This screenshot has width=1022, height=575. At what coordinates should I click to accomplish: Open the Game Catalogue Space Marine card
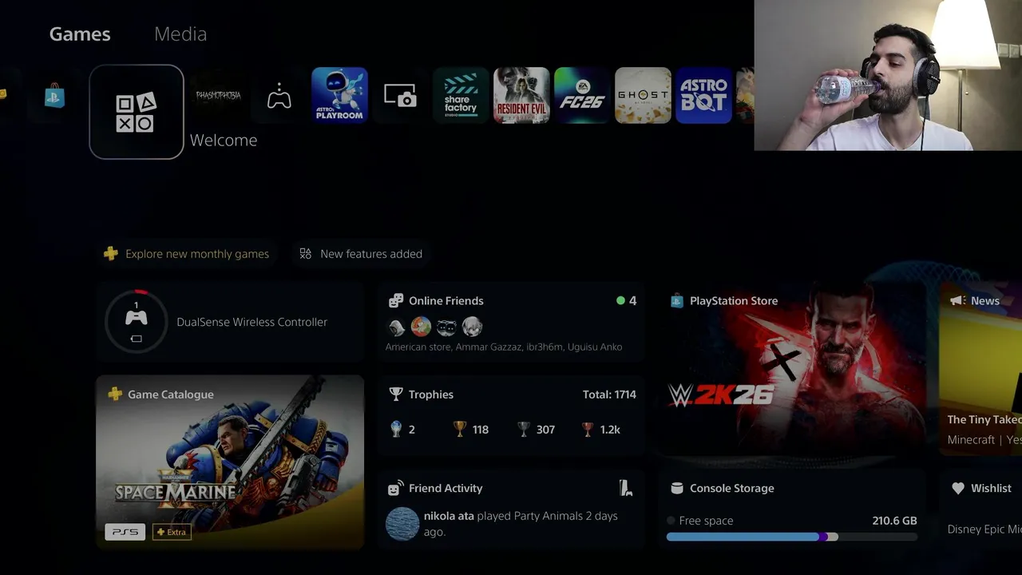[x=230, y=462]
